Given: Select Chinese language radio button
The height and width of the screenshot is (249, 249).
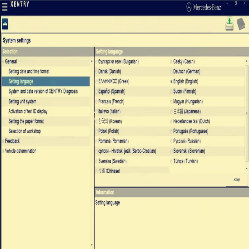Looking at the screenshot, I should [96, 171].
